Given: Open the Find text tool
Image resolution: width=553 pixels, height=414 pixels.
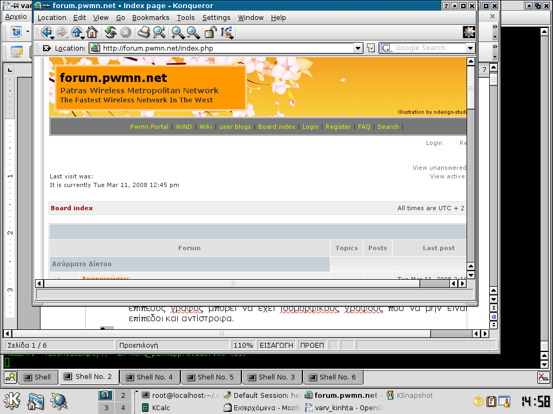Looking at the screenshot, I should 159,33.
